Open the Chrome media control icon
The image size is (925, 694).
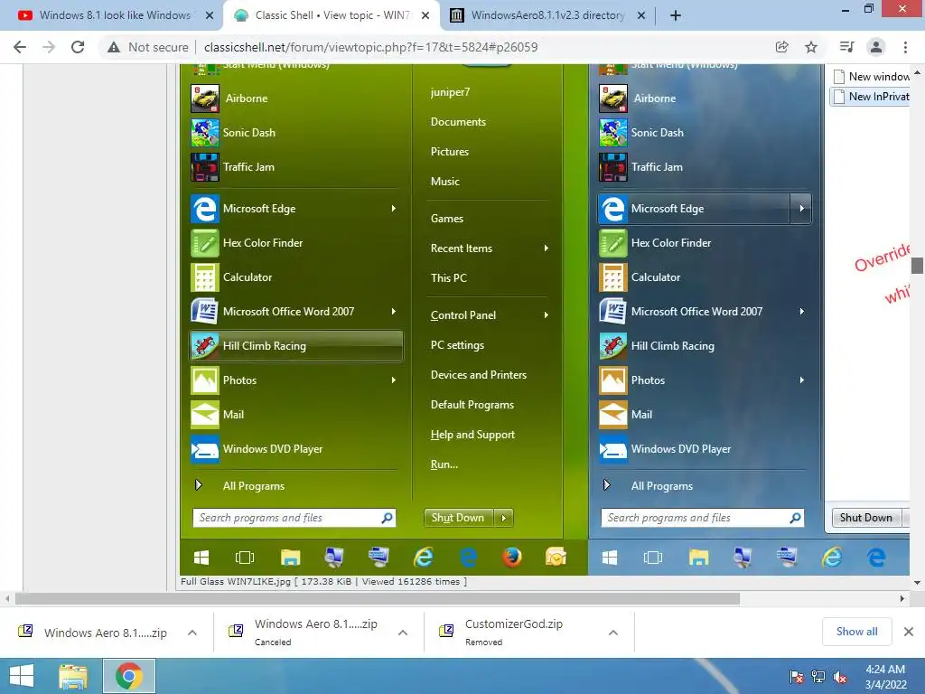[846, 47]
